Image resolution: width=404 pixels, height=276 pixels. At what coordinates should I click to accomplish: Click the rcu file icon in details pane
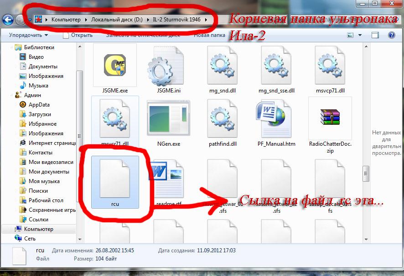click(19, 256)
